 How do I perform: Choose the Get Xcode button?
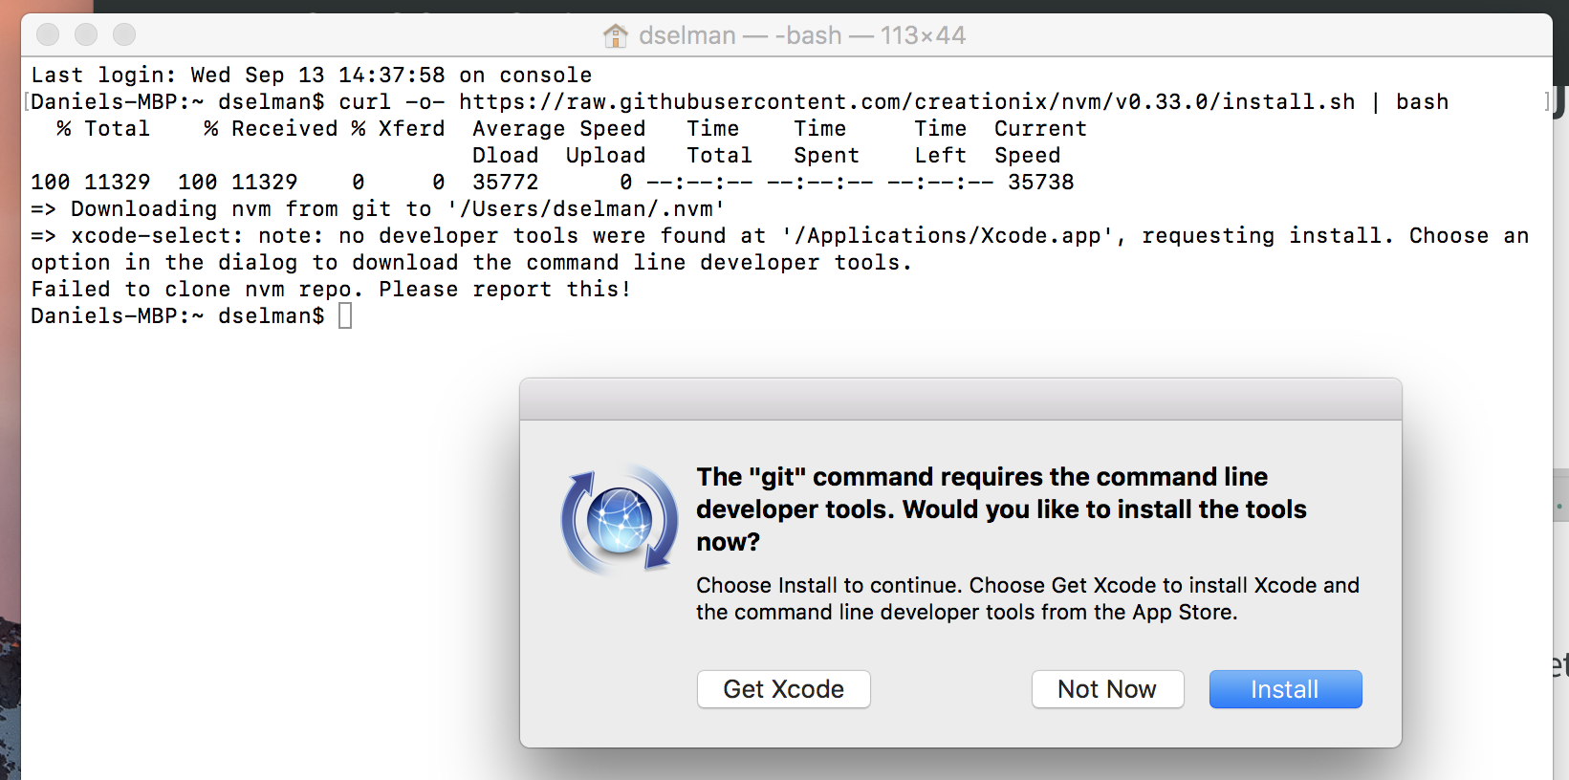(x=783, y=689)
